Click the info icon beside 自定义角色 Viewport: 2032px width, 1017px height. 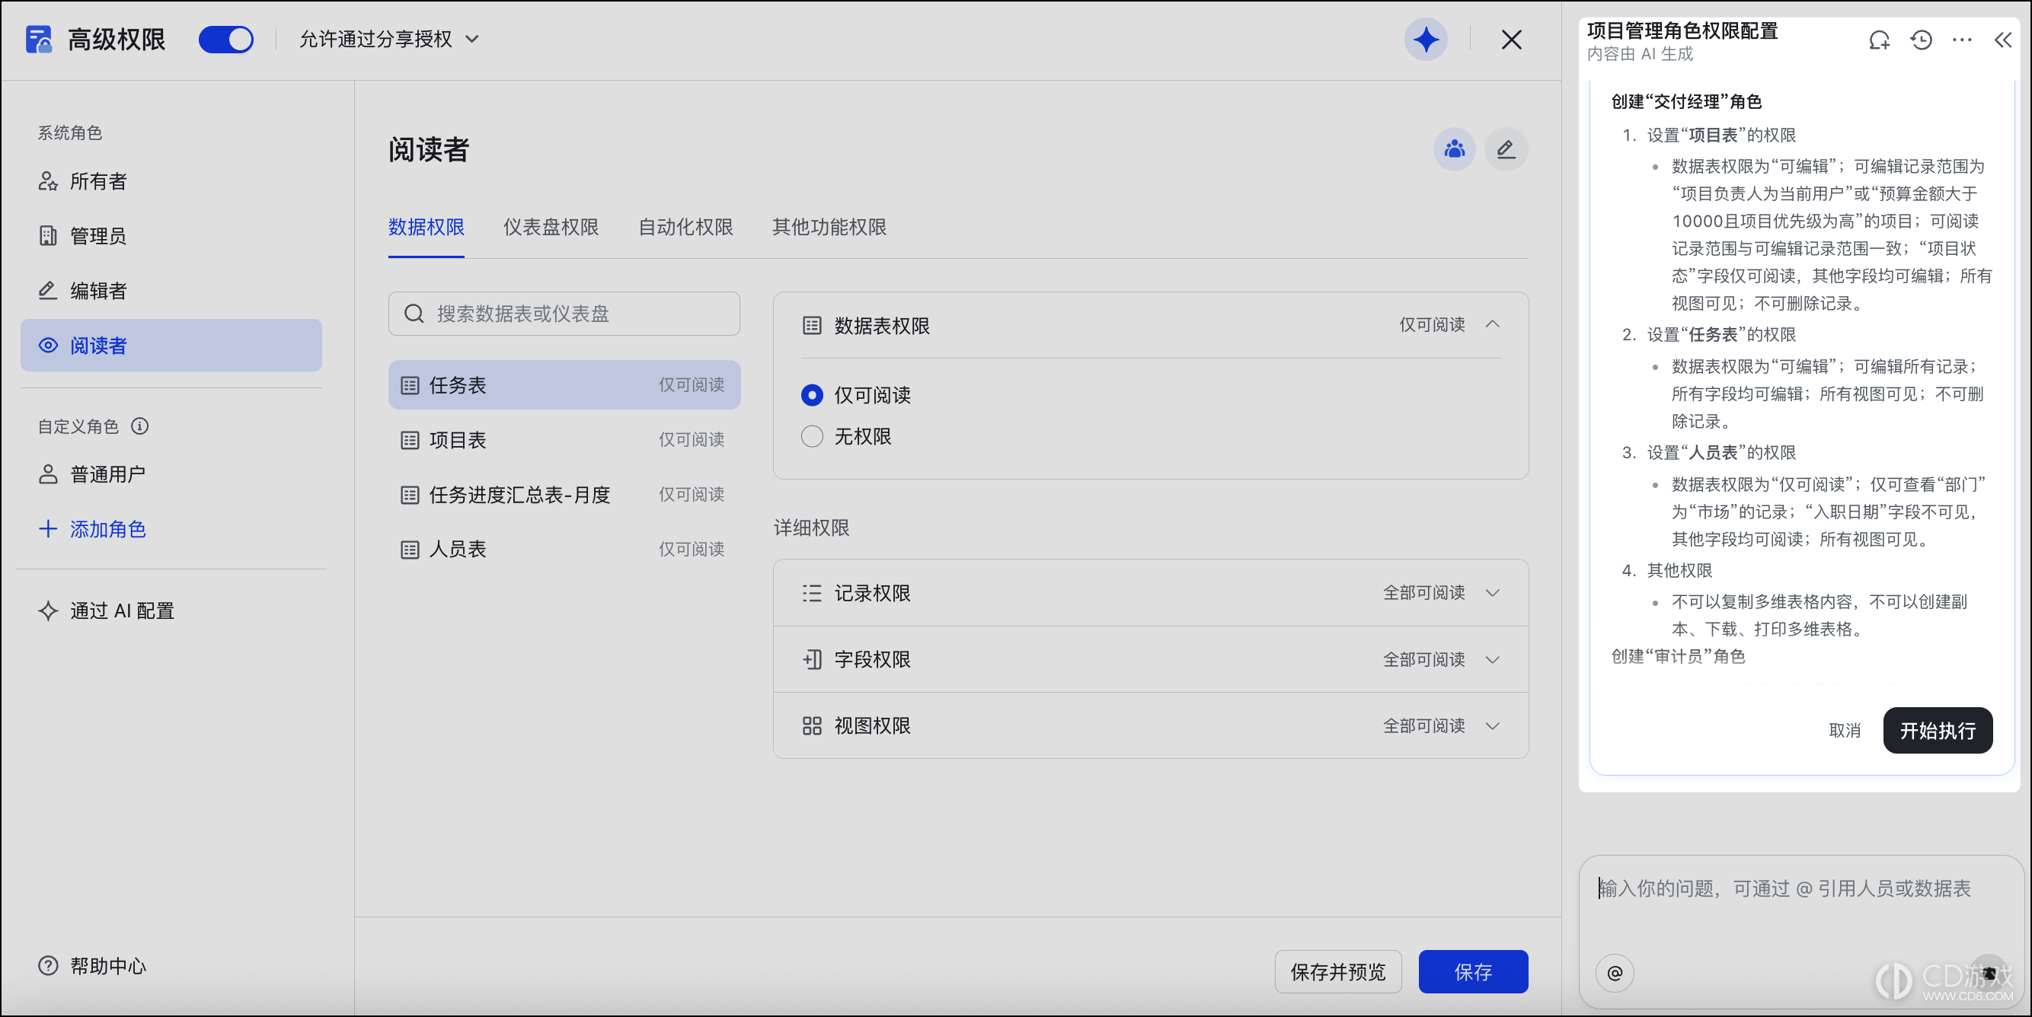139,426
